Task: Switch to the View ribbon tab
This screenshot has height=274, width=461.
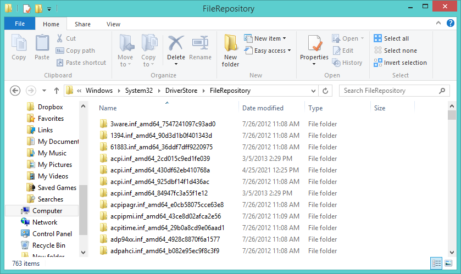Action: coord(114,24)
